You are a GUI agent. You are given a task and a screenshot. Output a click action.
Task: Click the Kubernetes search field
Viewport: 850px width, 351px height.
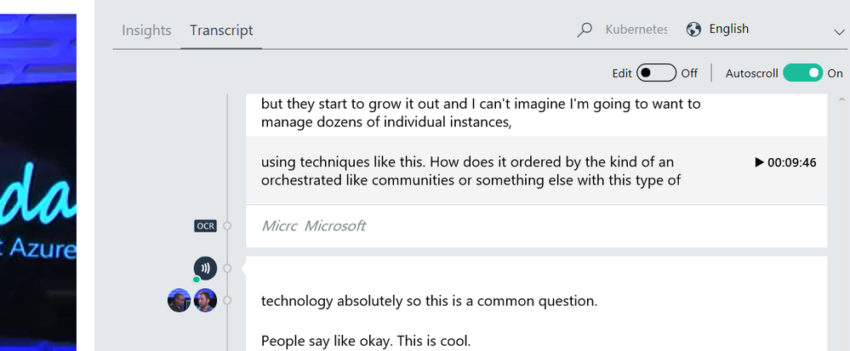pos(636,30)
